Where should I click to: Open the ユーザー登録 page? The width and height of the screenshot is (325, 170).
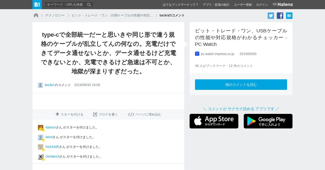pos(243,5)
